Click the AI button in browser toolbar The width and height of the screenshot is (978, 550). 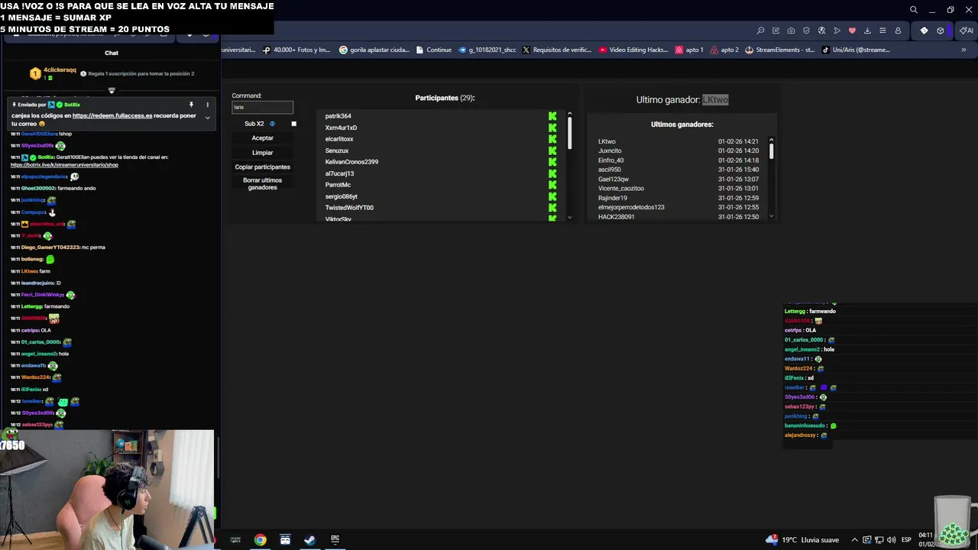[967, 31]
